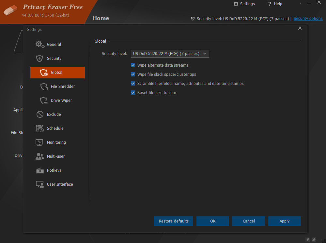Open Drive Wiper settings page
326x243 pixels.
(57, 100)
